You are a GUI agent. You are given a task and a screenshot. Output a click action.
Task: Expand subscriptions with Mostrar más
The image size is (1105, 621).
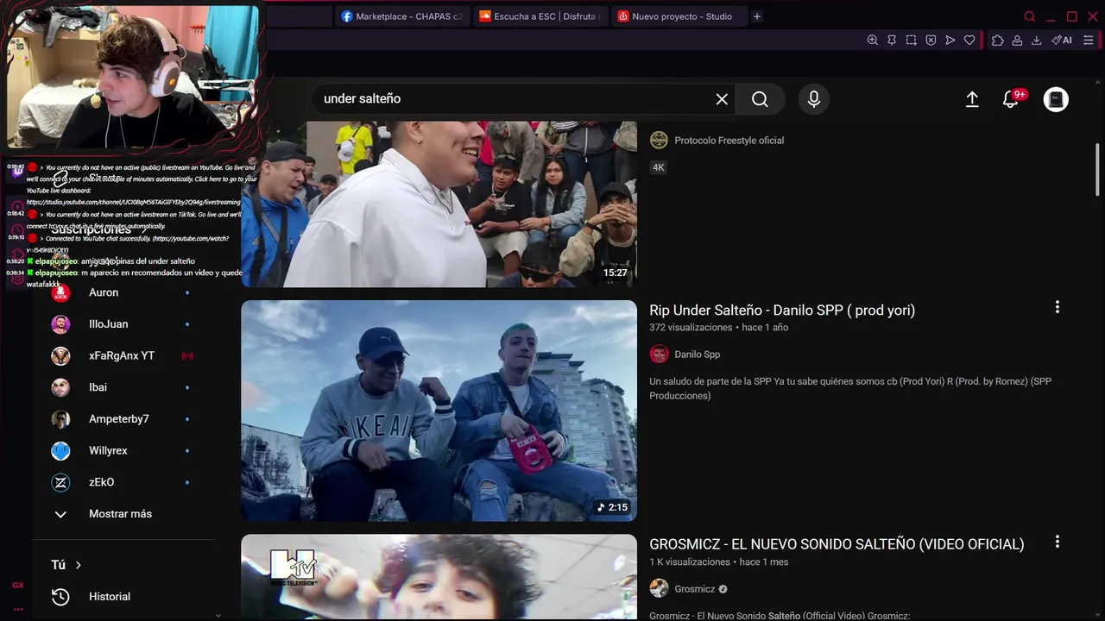[x=125, y=514]
